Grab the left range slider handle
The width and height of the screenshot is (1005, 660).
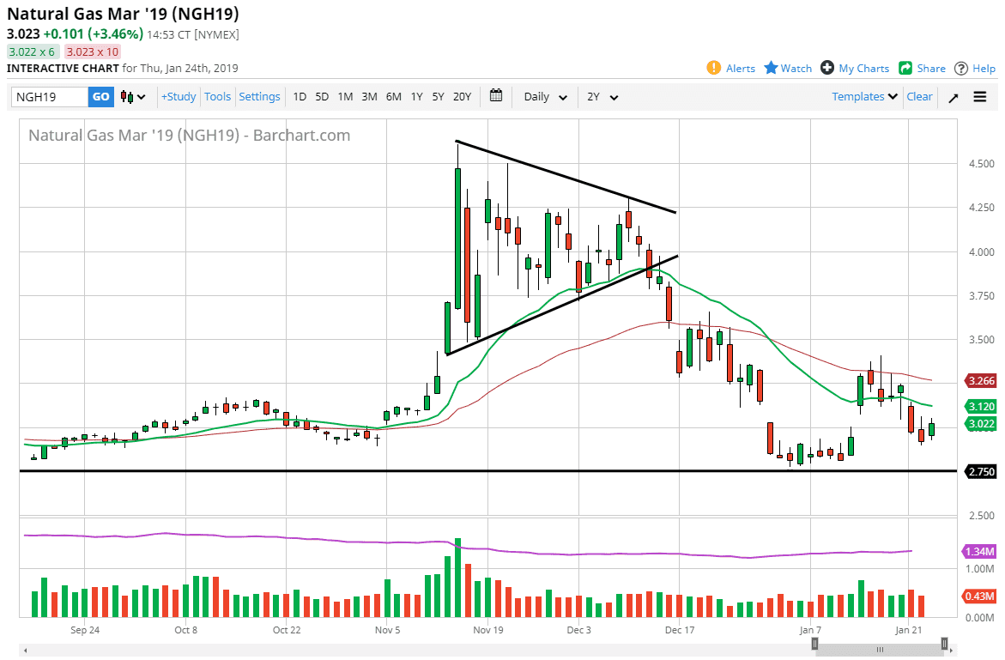point(814,644)
